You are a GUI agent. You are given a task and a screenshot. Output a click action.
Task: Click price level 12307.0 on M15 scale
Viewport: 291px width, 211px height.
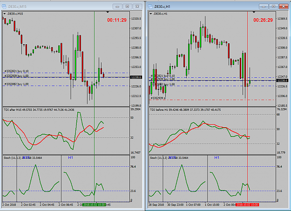[136, 28]
